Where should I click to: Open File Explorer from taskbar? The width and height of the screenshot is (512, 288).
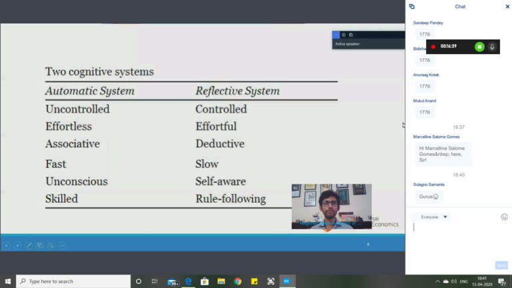coord(221,281)
